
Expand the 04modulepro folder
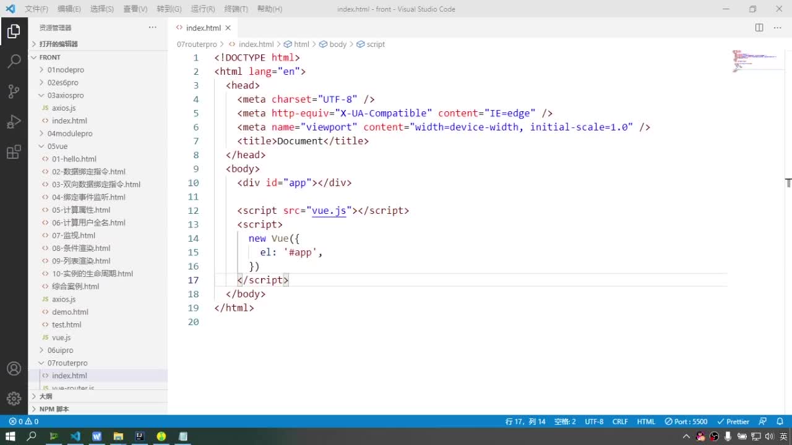(99, 133)
